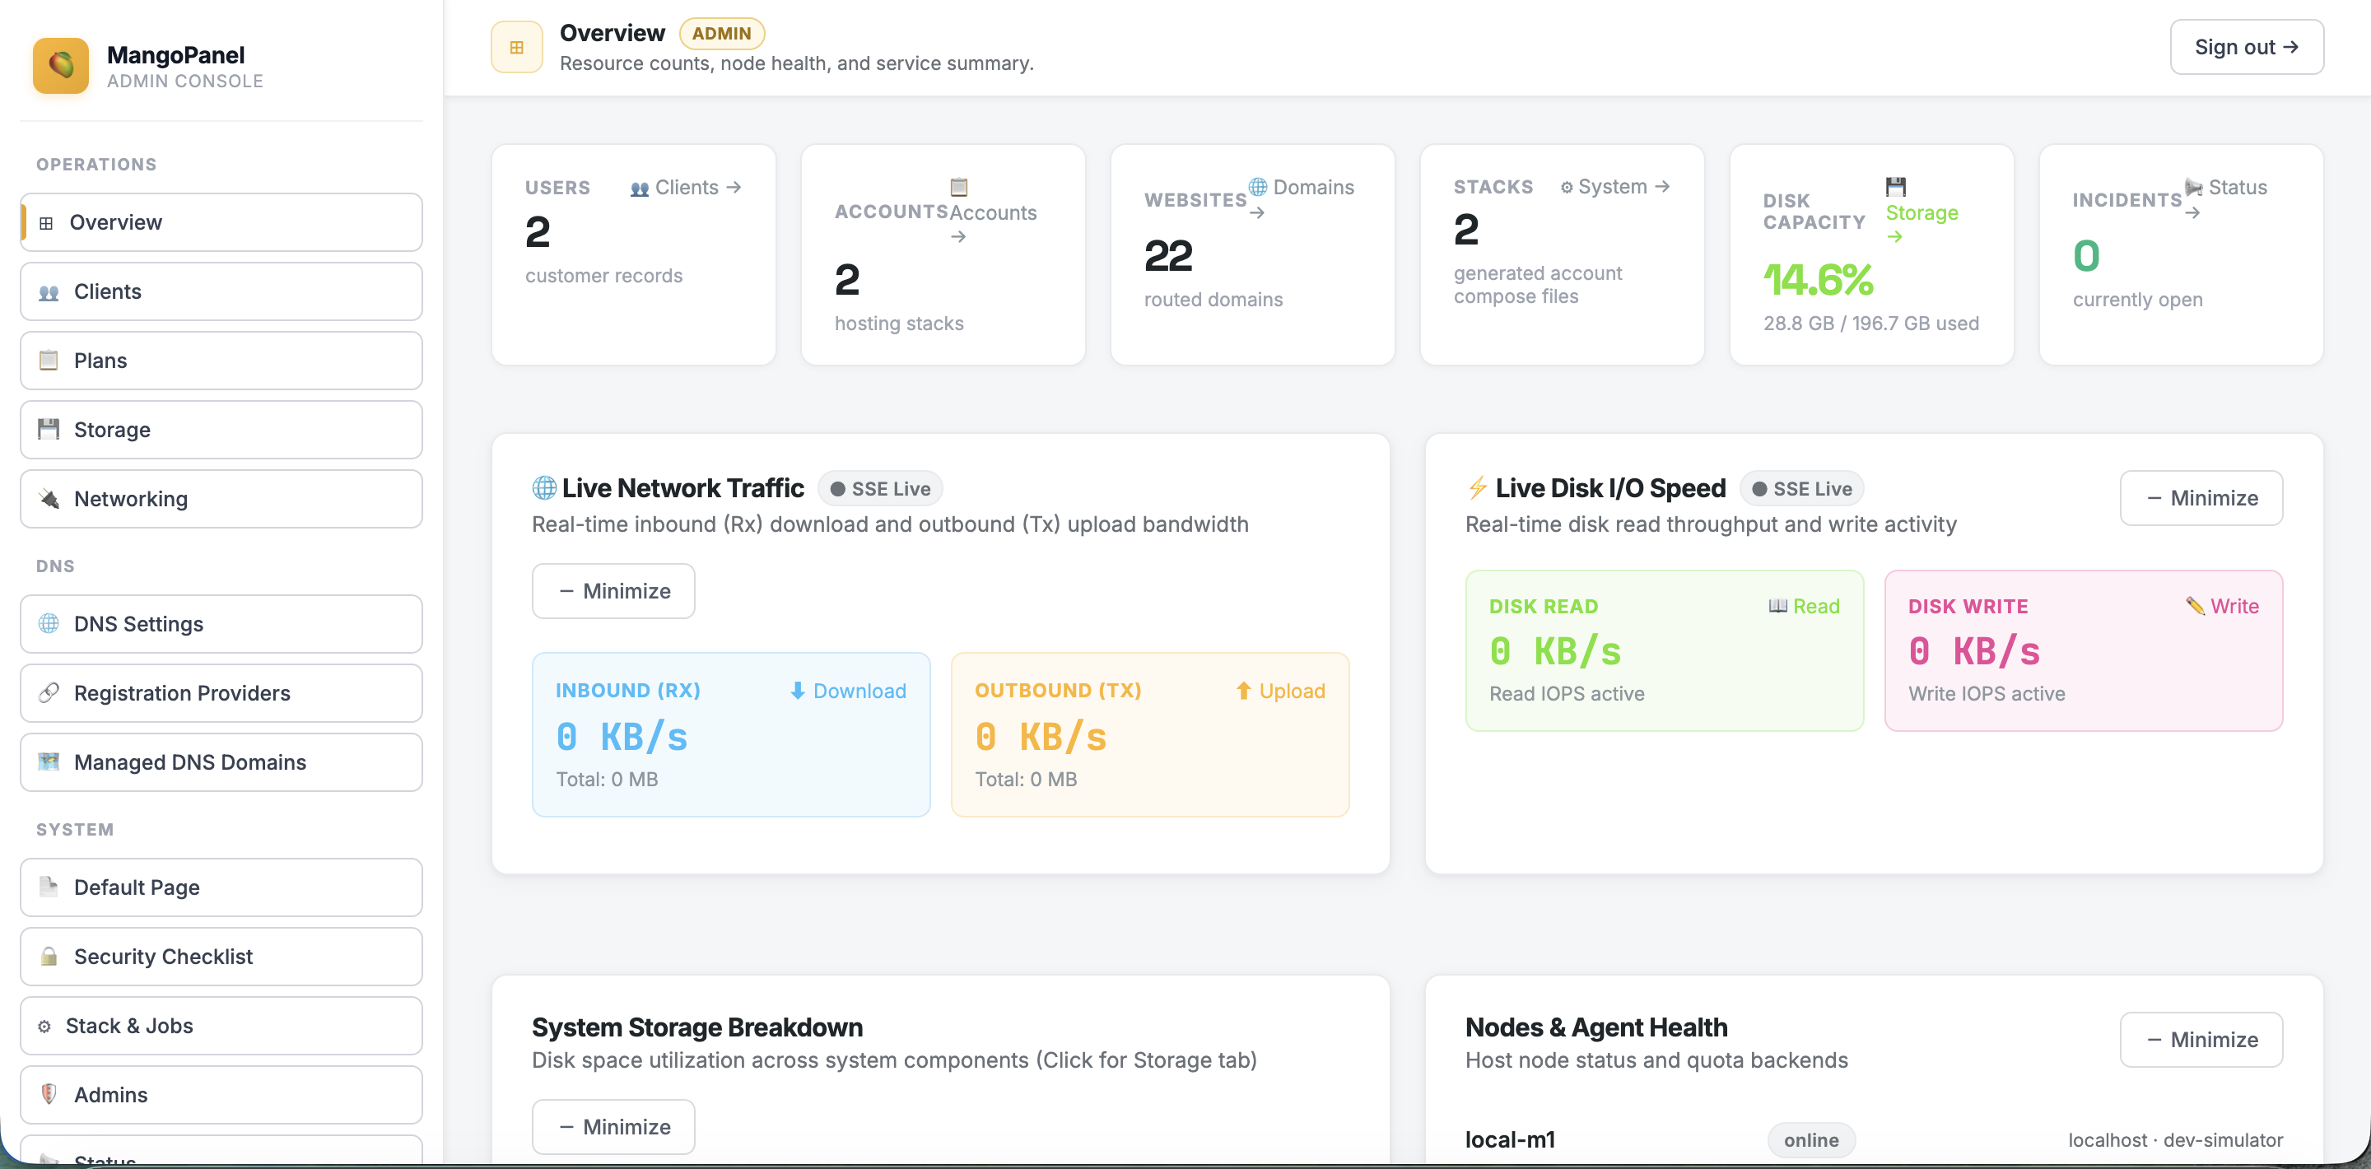Click the Storage floppy disk sidebar icon
Viewport: 2371px width, 1169px height.
click(49, 430)
